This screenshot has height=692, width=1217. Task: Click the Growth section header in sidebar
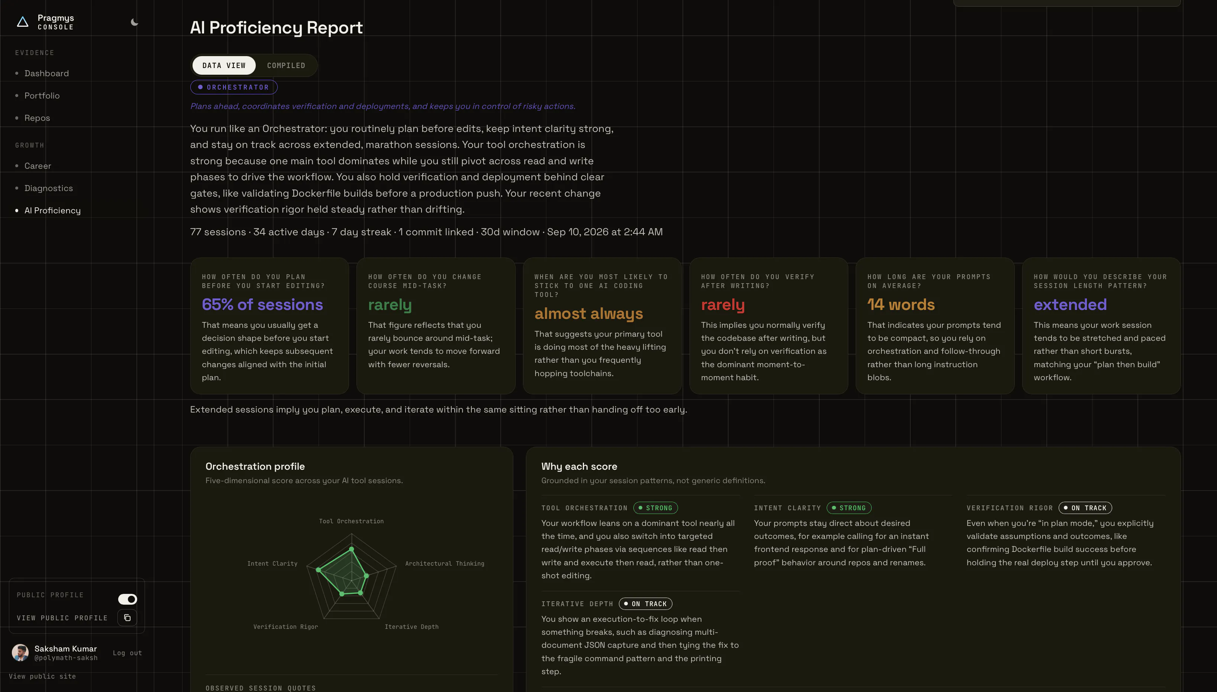click(x=29, y=145)
